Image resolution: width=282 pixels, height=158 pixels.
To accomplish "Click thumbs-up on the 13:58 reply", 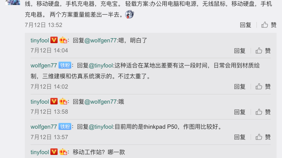I will [x=263, y=112].
